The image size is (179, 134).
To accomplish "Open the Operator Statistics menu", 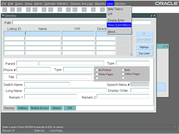I will click(56, 4).
